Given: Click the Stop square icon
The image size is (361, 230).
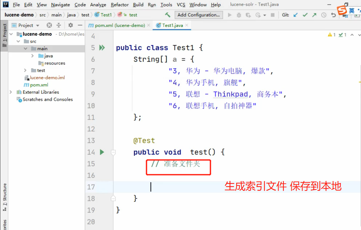Looking at the screenshot, I should click(x=273, y=15).
